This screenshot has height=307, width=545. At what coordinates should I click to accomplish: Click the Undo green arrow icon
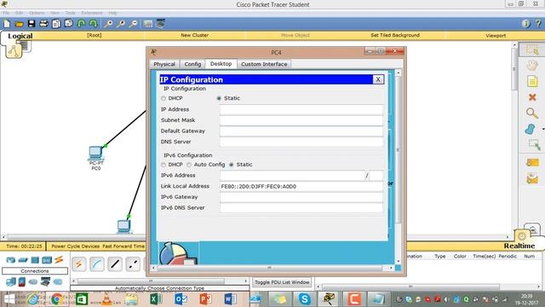81,24
